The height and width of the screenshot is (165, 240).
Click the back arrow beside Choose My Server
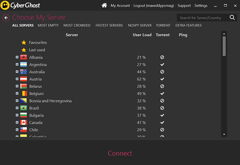pos(6,18)
